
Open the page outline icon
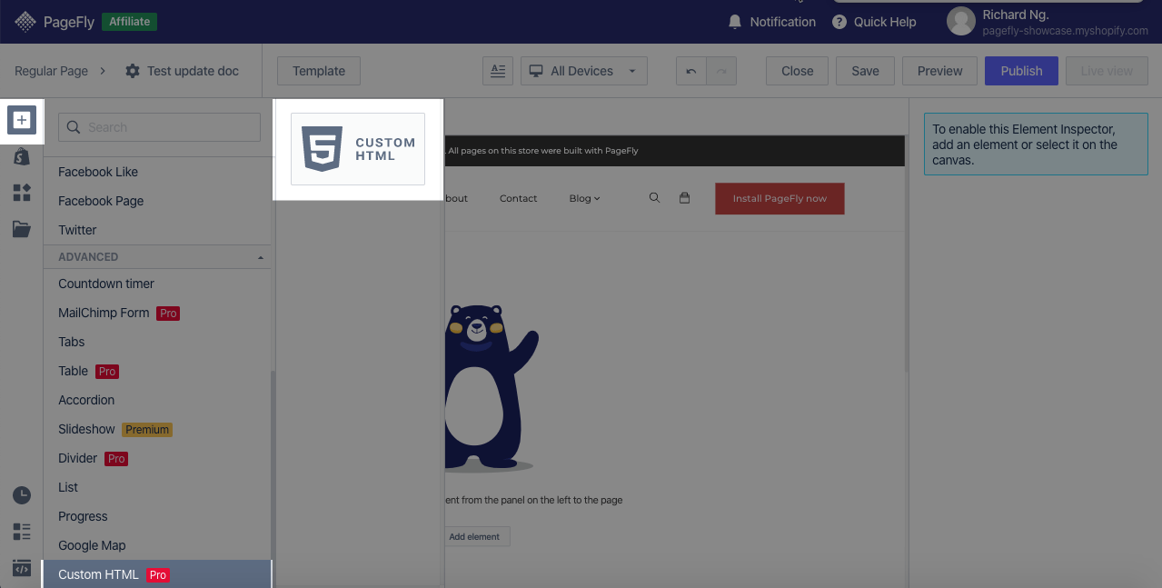click(x=22, y=532)
